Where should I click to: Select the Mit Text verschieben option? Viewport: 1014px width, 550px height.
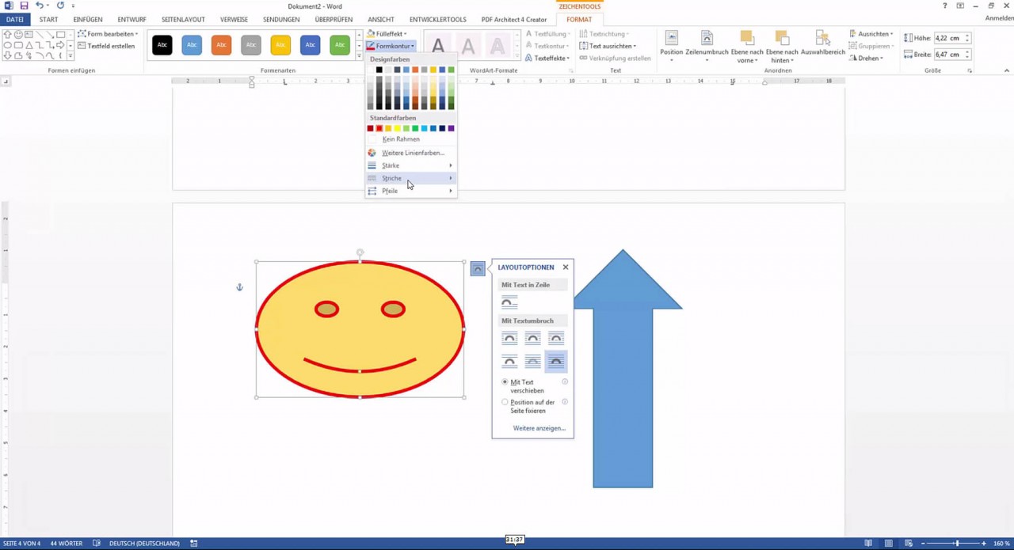505,381
